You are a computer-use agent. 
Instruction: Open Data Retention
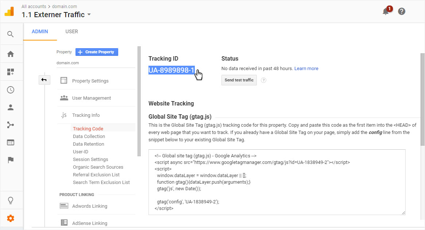coord(88,144)
